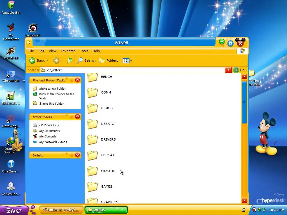
Task: Open Back history dropdown arrow
Action: [x=48, y=60]
